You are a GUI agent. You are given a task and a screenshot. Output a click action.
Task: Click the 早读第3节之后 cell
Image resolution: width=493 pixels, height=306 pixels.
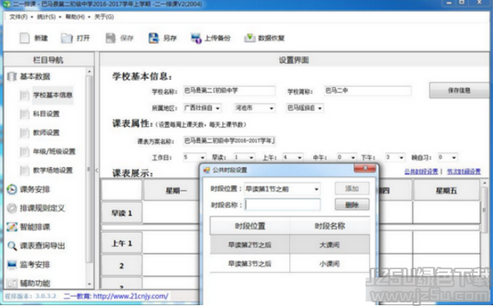[250, 264]
